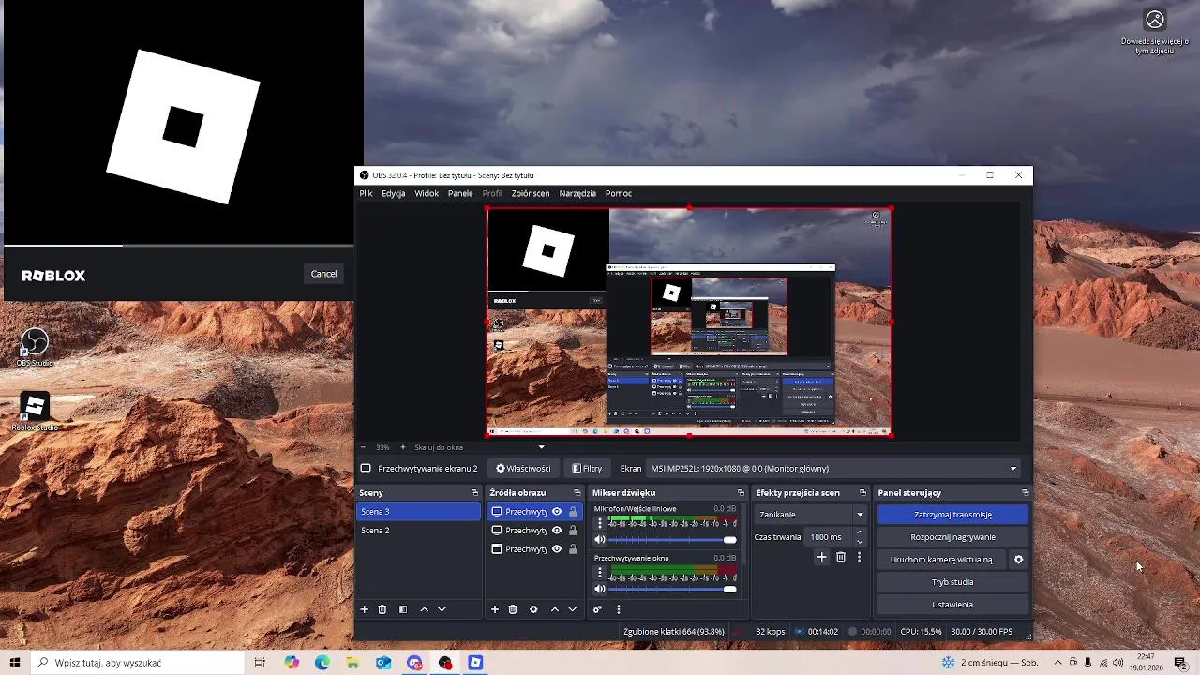Open Filtry button in source toolbar
Viewport: 1200px width, 675px height.
point(587,469)
